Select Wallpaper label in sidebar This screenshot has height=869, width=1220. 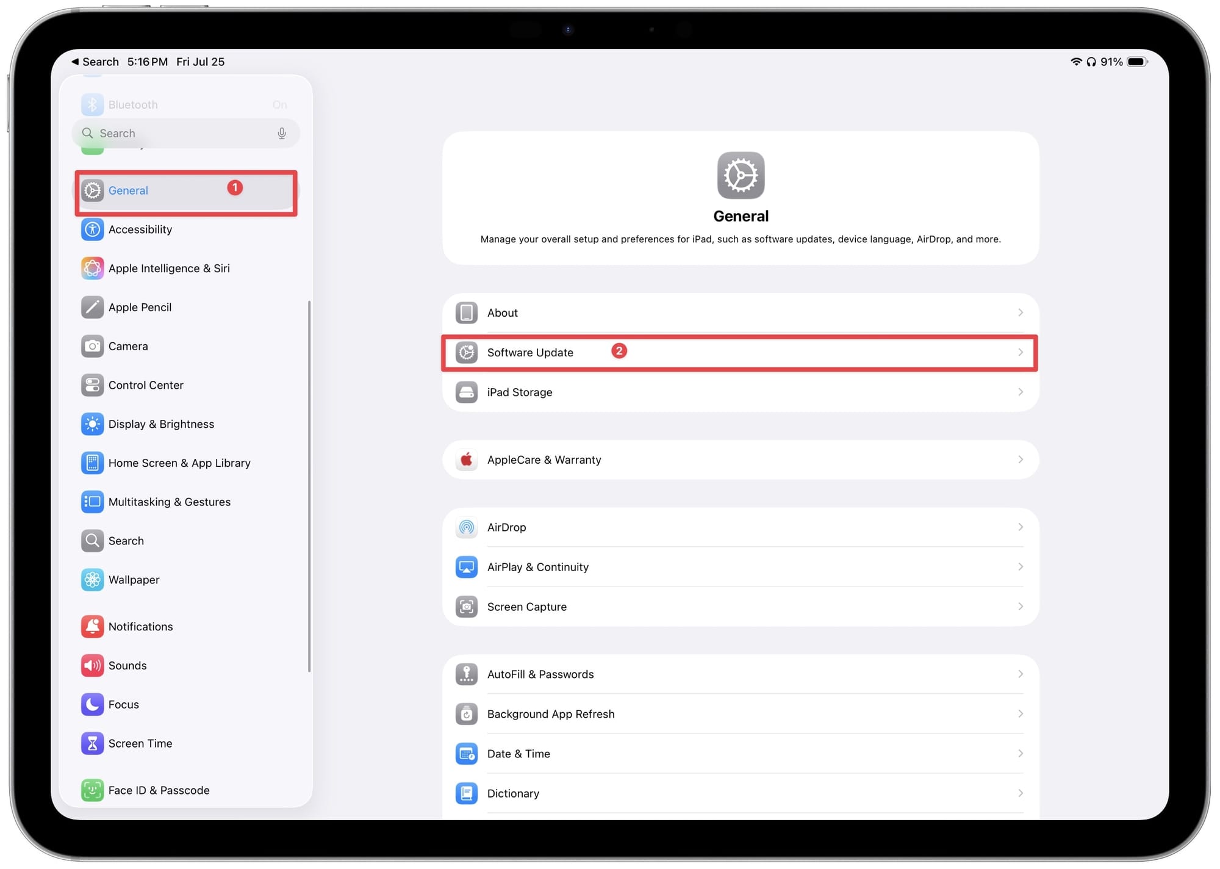click(134, 580)
